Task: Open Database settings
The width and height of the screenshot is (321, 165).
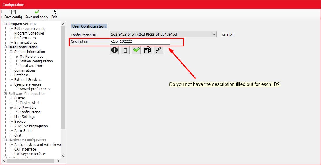Action: coord(21,75)
